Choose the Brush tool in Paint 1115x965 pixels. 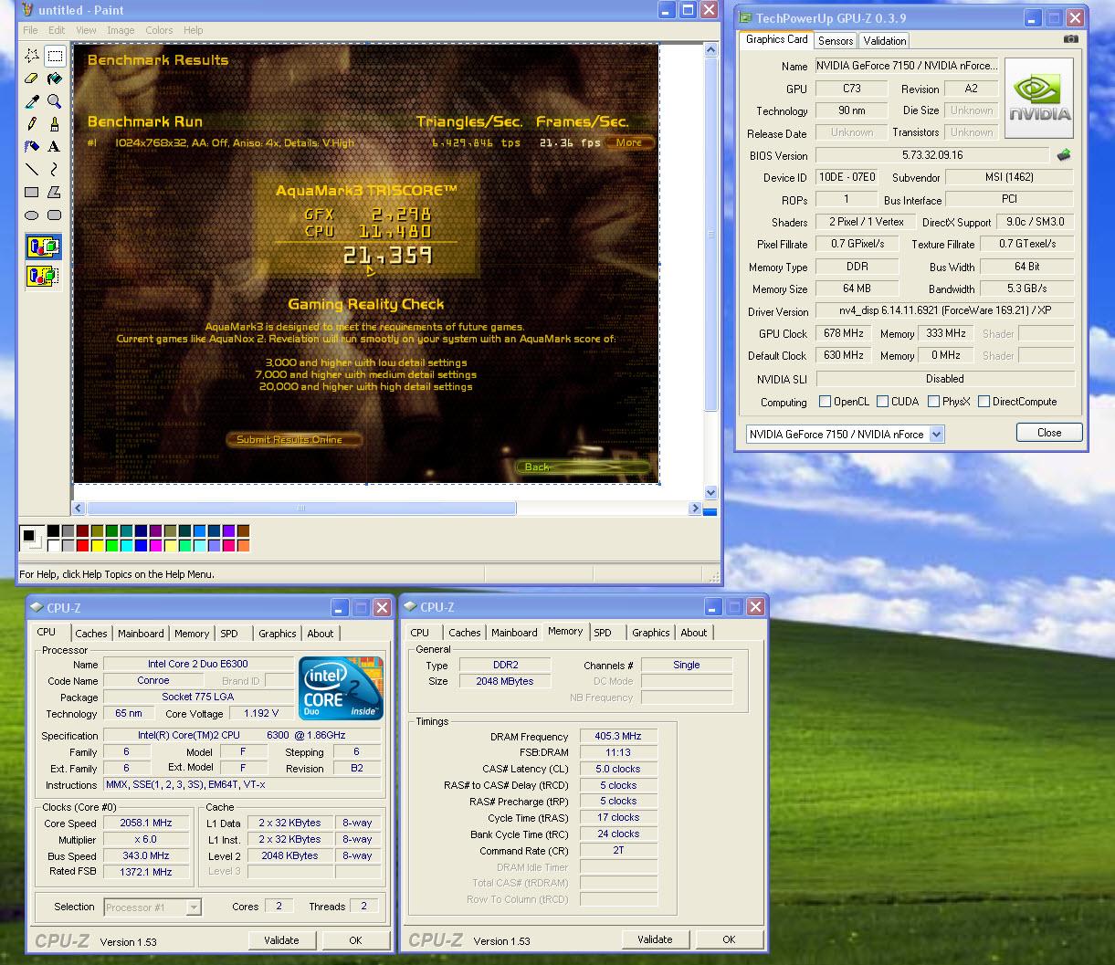(x=55, y=123)
